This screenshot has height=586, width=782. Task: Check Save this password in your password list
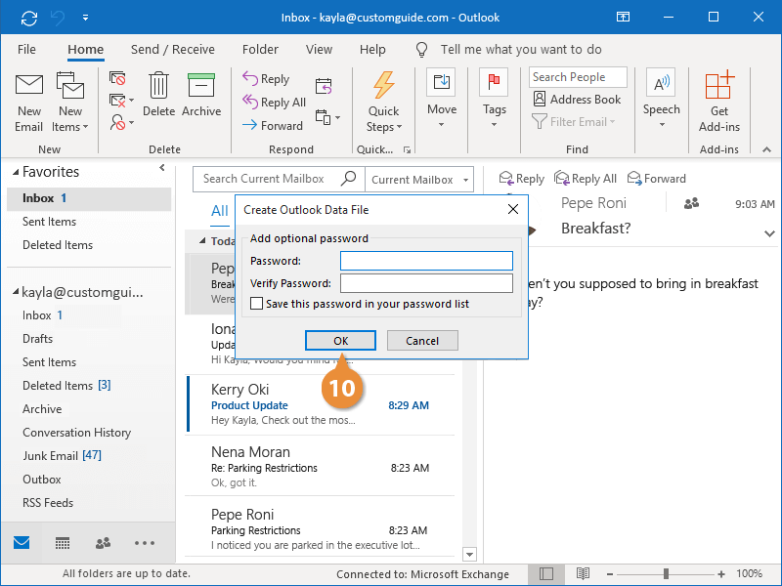tap(256, 304)
